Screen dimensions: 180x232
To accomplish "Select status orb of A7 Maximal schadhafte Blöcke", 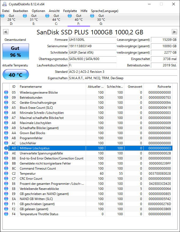I will point(6,118).
